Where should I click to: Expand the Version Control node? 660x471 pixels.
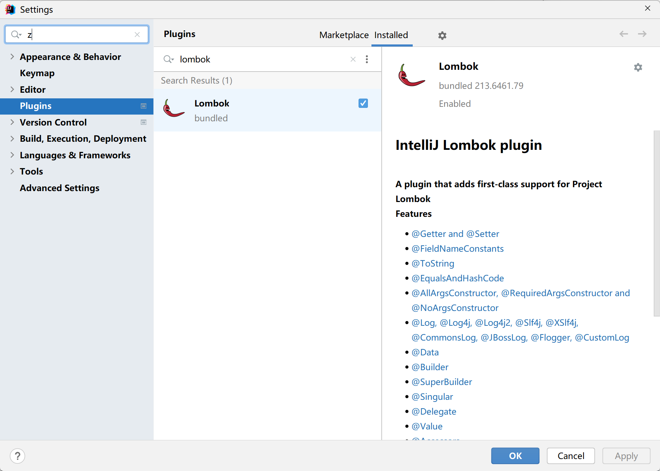coord(12,122)
